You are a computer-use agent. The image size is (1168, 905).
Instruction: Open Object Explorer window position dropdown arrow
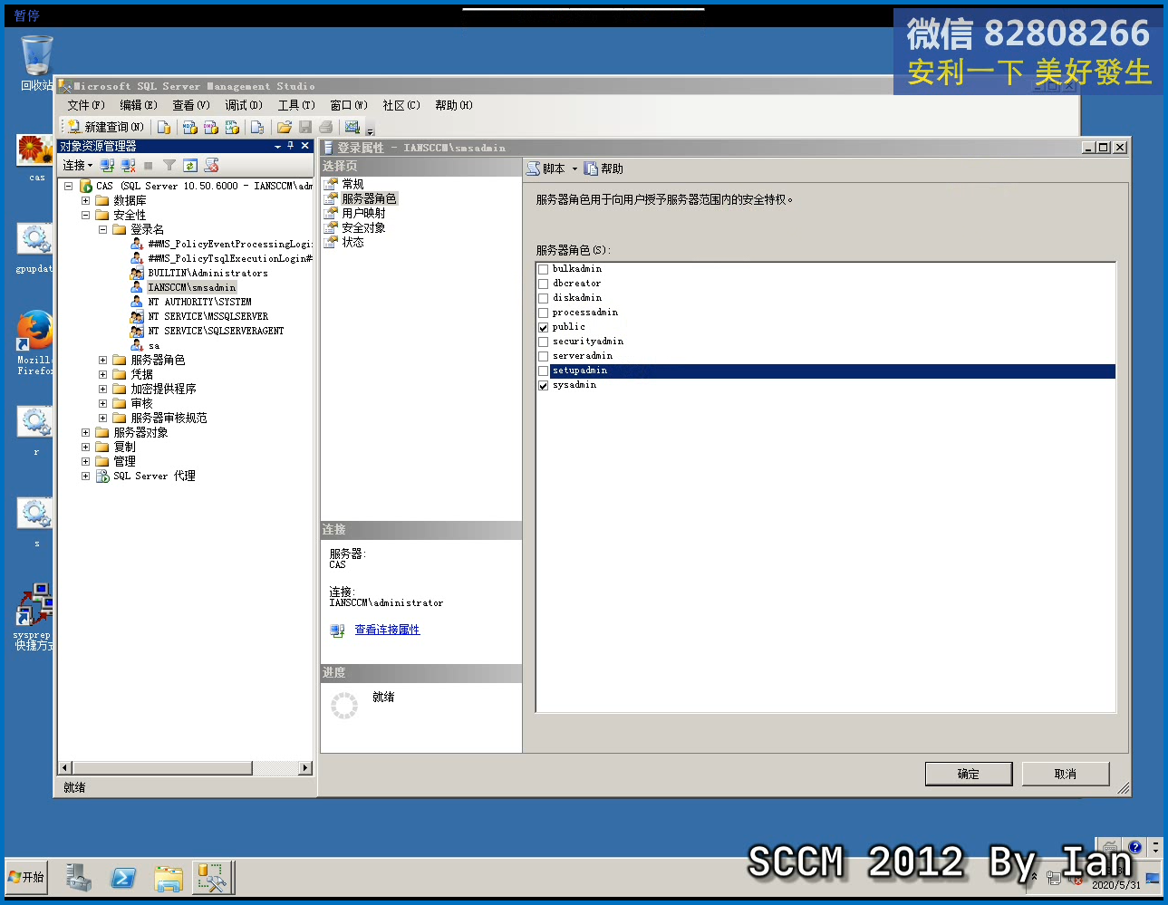278,146
